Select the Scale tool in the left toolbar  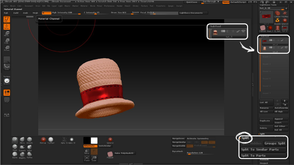tap(6, 41)
